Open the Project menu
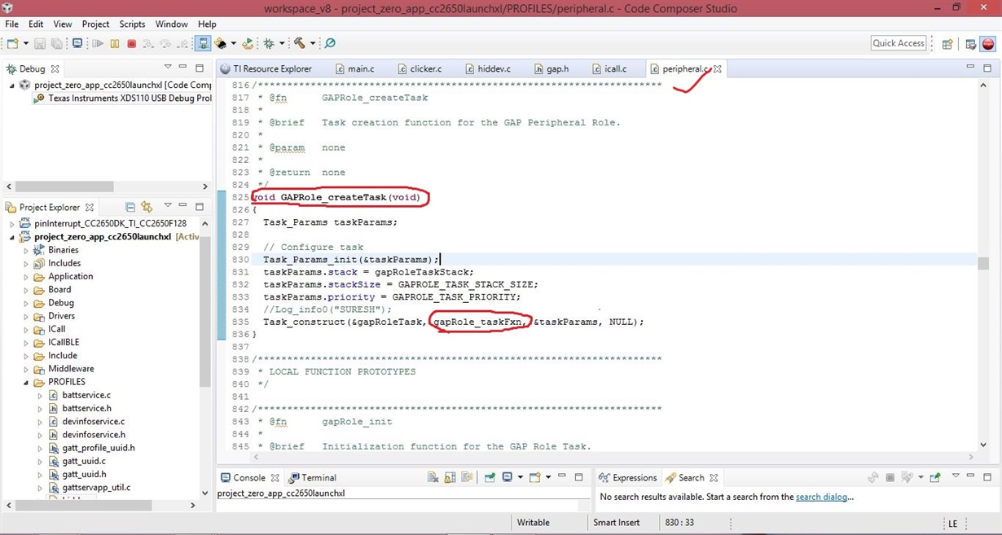 95,24
